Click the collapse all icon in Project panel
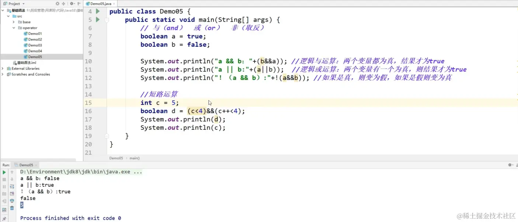 tap(64, 4)
